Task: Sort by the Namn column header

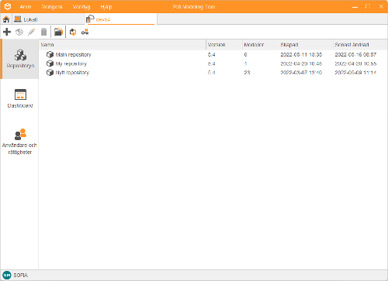Action: click(x=123, y=45)
